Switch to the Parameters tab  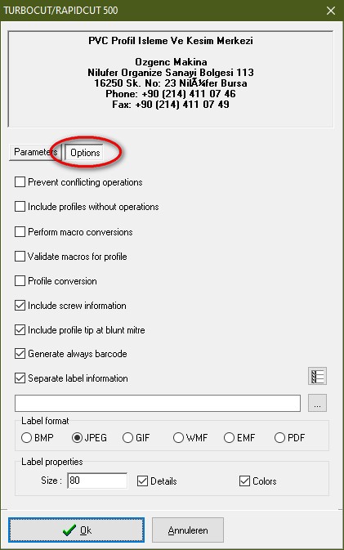(35, 152)
